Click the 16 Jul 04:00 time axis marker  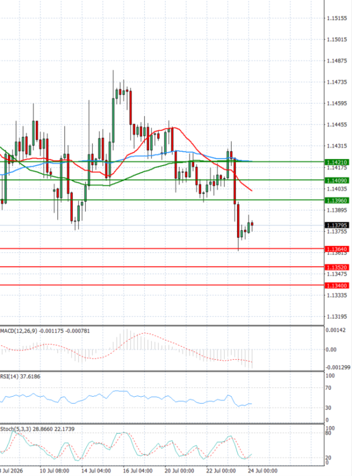click(138, 471)
